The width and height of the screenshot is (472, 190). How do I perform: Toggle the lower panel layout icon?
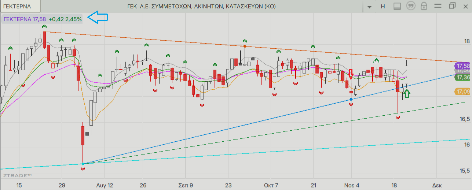(x=397, y=6)
